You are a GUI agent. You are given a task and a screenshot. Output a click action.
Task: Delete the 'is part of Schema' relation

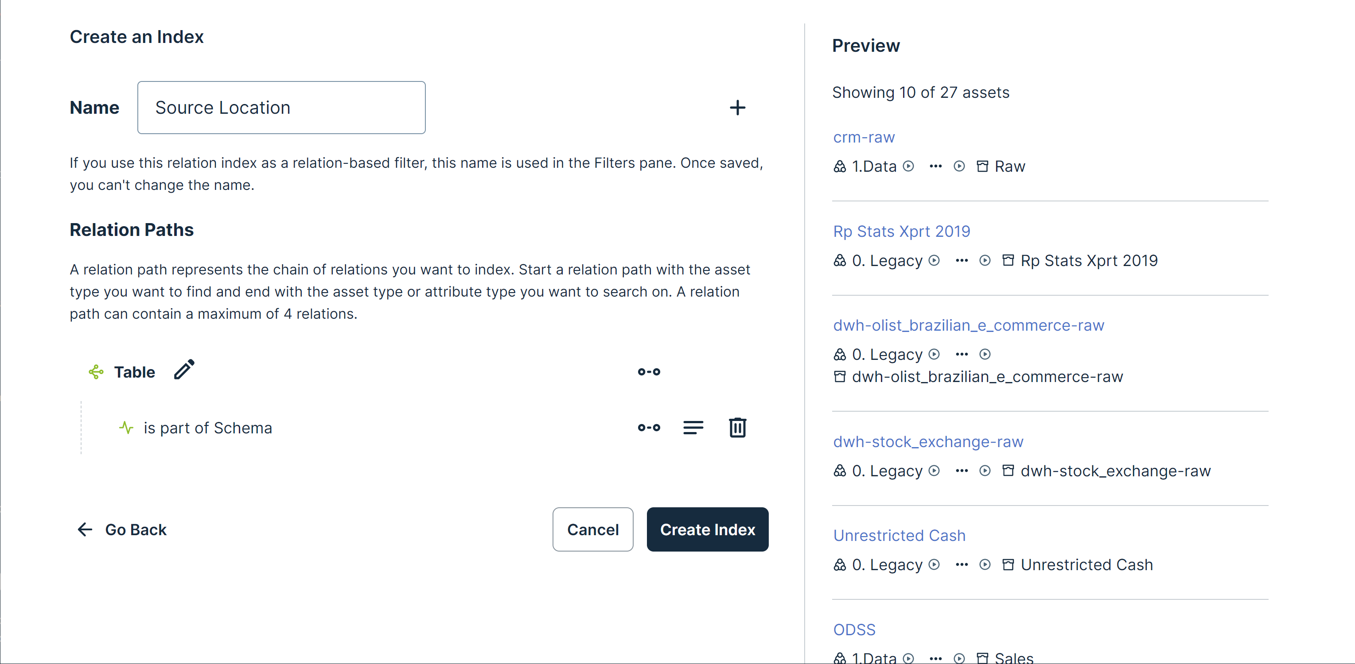[737, 428]
